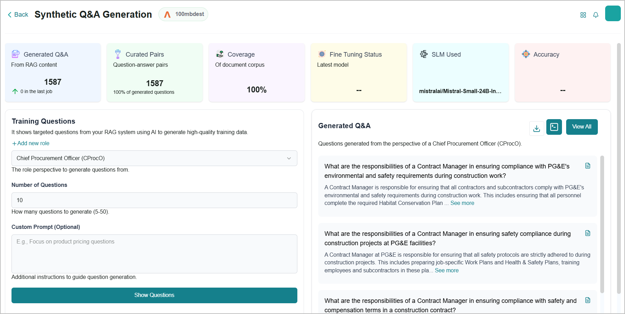Go back using the Back link
The image size is (625, 314).
pos(18,15)
